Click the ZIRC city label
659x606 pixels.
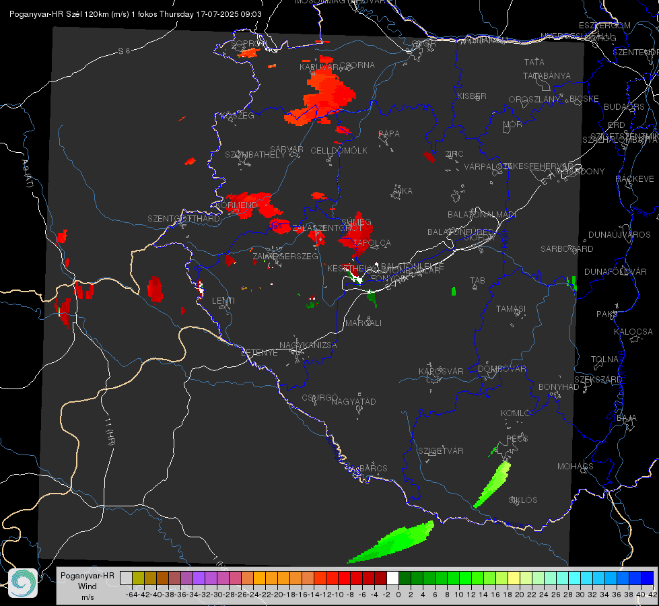tap(454, 154)
